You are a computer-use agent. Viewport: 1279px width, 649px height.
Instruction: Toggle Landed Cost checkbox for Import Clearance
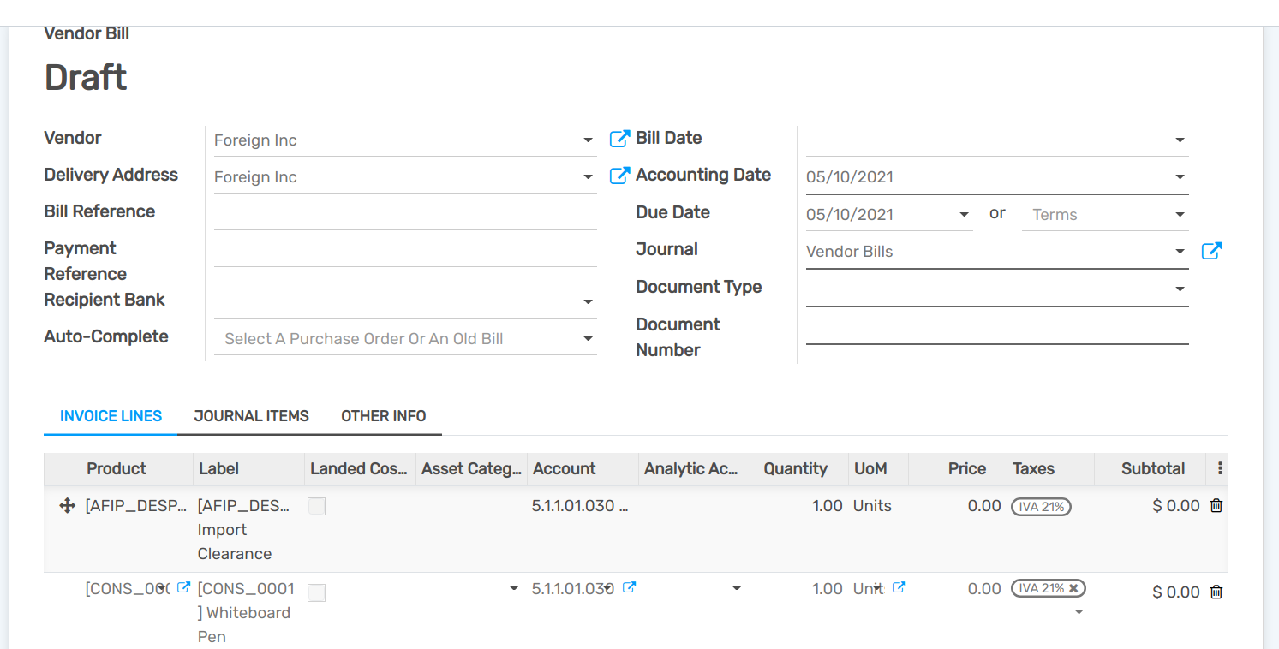point(317,507)
